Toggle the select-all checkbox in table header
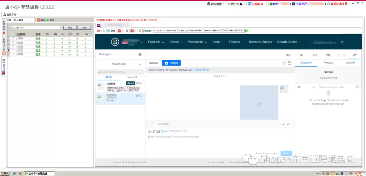 click(x=13, y=34)
